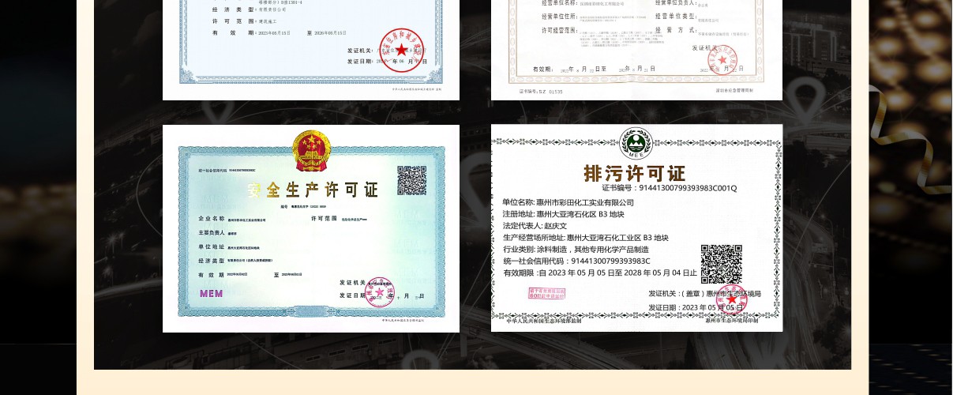Click the national emblem on 安全生产许可证
This screenshot has width=953, height=395.
point(311,149)
